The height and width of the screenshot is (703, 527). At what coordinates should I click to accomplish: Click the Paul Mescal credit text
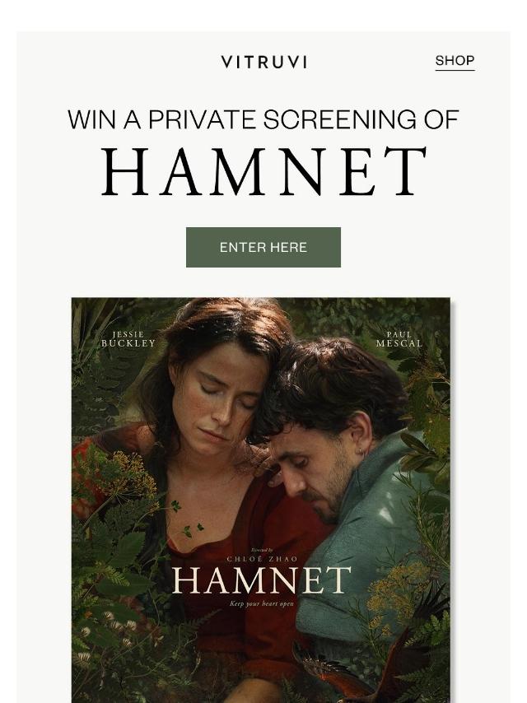pos(399,339)
